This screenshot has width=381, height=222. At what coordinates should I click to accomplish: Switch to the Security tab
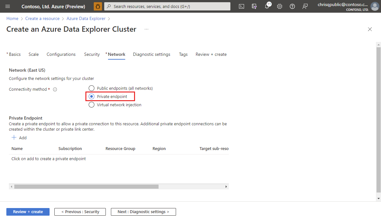pyautogui.click(x=92, y=54)
